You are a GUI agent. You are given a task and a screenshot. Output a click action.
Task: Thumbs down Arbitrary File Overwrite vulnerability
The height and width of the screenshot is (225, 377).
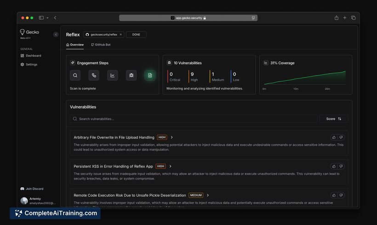341,137
